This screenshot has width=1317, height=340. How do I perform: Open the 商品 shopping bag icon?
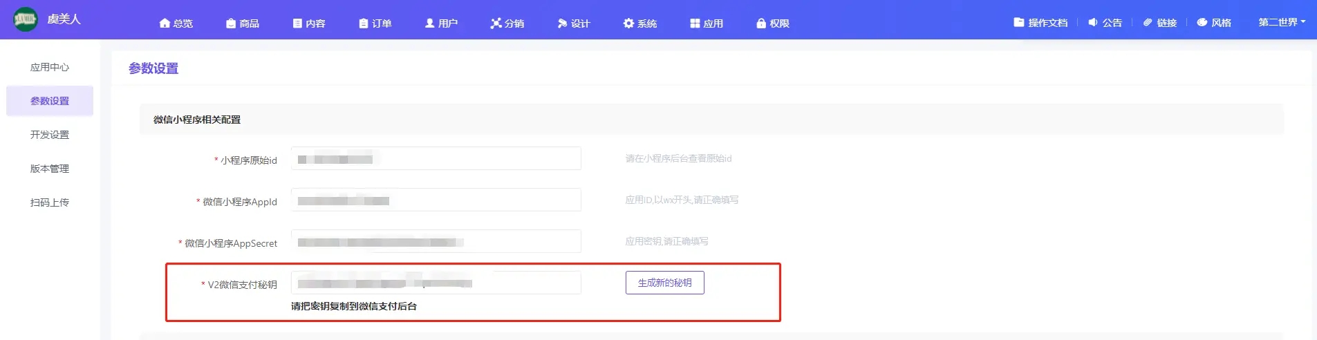[x=231, y=23]
